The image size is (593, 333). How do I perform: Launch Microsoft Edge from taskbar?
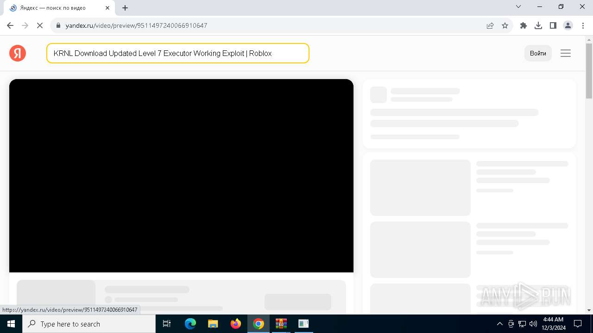point(190,324)
